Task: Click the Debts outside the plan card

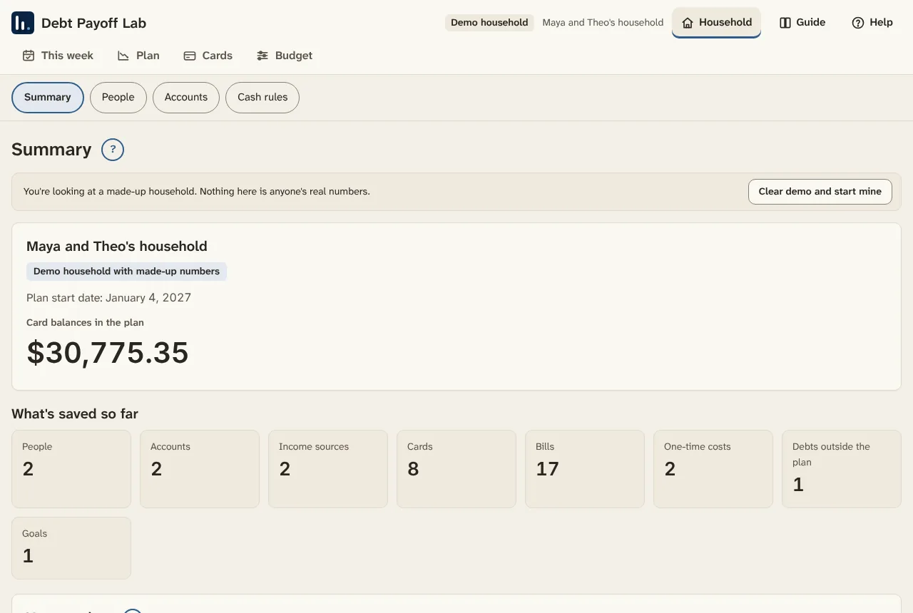Action: coord(842,469)
